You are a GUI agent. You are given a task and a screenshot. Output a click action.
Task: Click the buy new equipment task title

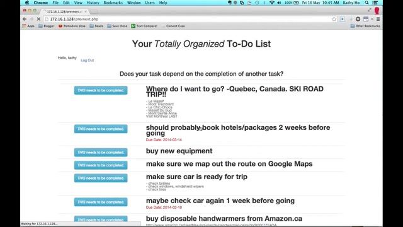[x=179, y=151]
